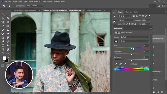167x94 pixels.
Task: Open the Opacity slider dropdown arrow
Action: tap(149, 20)
